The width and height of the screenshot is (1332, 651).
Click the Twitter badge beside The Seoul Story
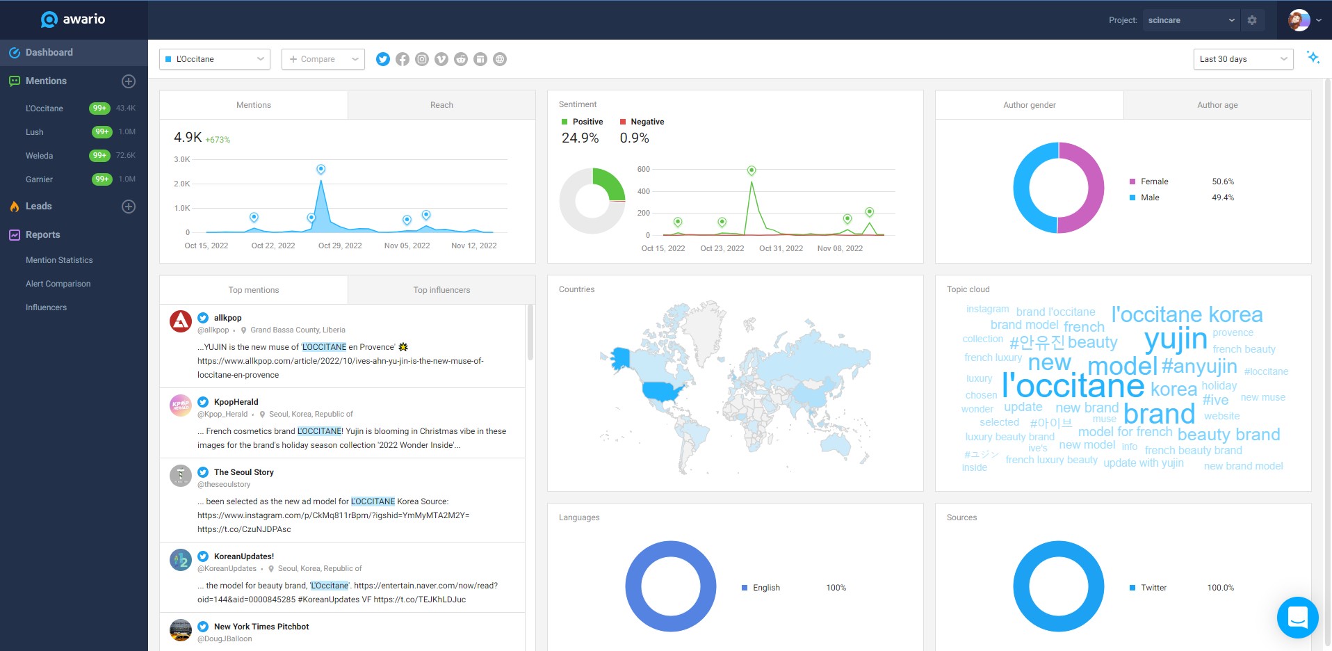(x=203, y=472)
